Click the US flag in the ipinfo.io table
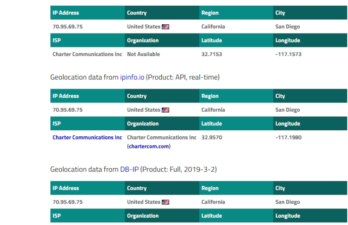 pos(166,110)
